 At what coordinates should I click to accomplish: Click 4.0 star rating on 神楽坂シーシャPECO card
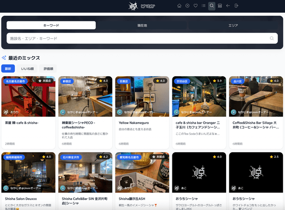(104, 81)
